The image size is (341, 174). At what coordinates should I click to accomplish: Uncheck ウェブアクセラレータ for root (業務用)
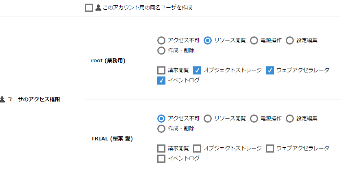tap(270, 70)
